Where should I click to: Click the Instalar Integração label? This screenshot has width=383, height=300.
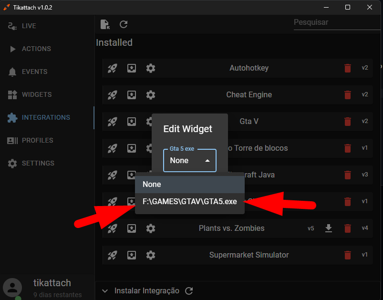[x=147, y=291]
